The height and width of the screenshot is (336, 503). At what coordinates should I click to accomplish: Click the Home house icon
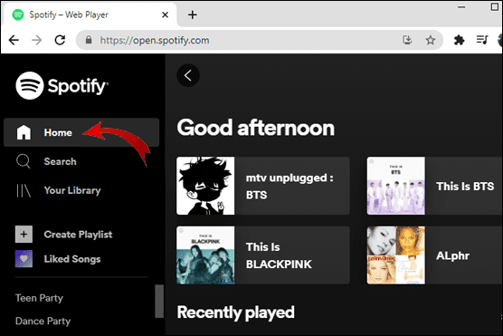pyautogui.click(x=24, y=132)
